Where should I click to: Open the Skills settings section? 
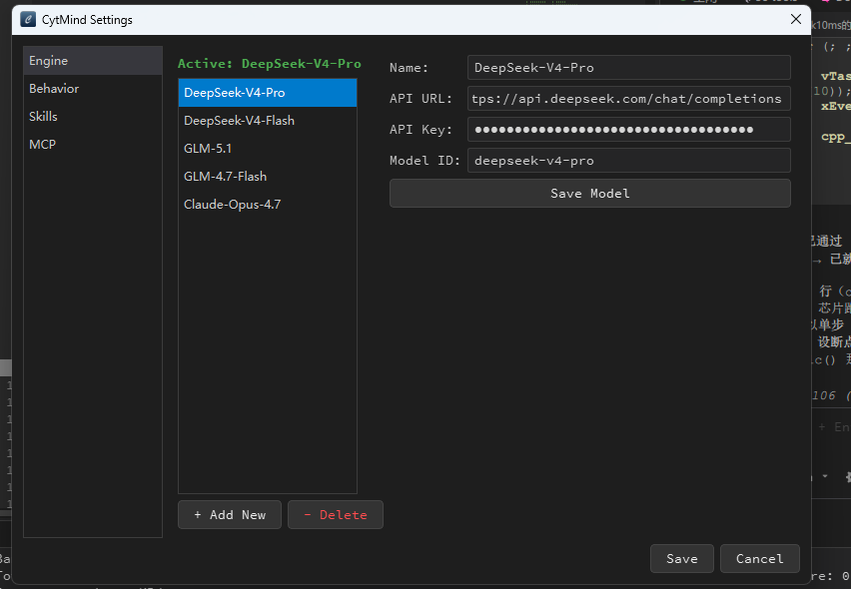93,117
